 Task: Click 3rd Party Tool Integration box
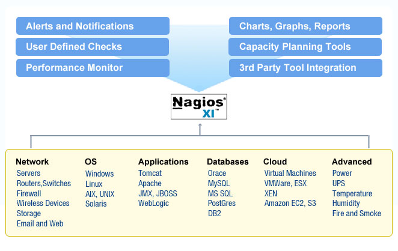click(305, 68)
